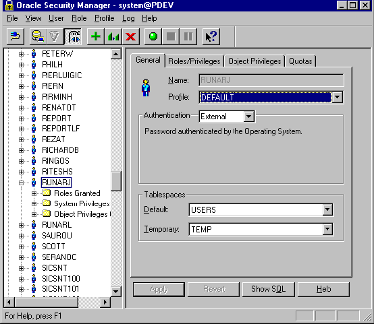374x324 pixels.
Task: Click the context help arrow-question icon
Action: [211, 36]
